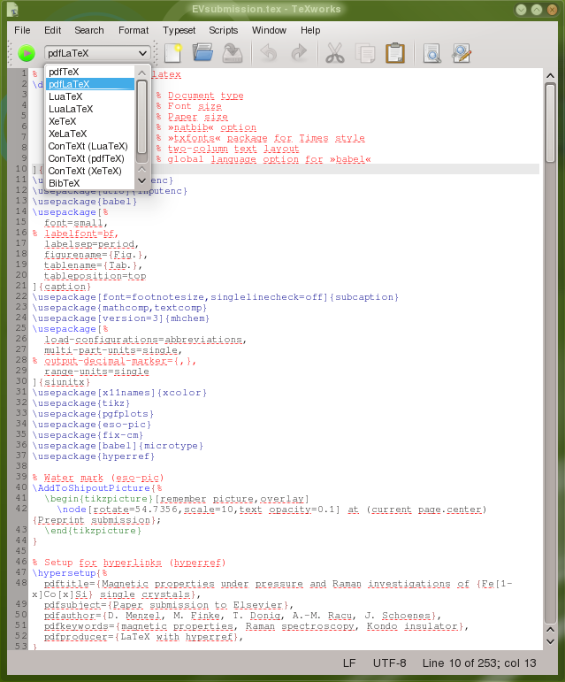Redo the last undone edit
This screenshot has height=682, width=565.
[299, 53]
